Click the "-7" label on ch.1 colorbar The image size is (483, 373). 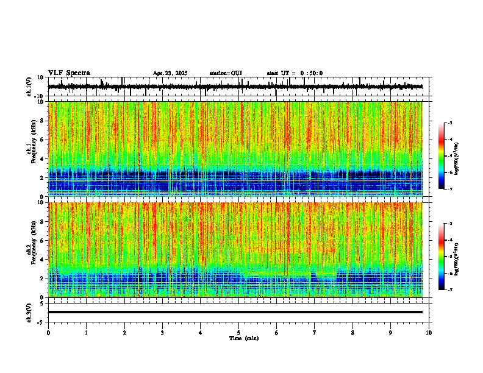[450, 189]
